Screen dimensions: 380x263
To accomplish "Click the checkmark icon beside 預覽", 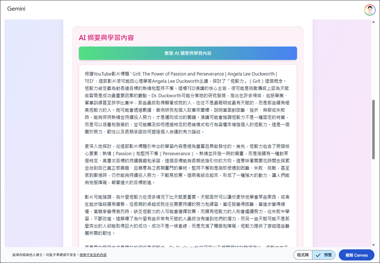I will point(318,255).
